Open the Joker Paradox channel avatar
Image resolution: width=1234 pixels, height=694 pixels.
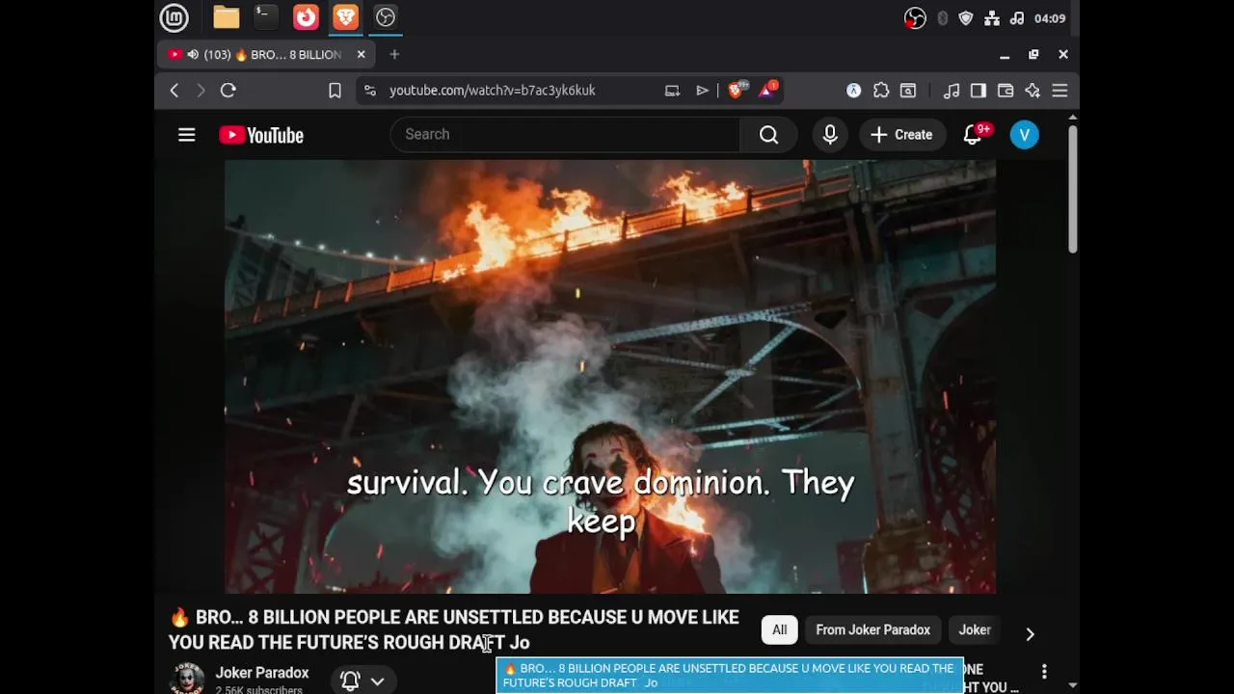(187, 679)
